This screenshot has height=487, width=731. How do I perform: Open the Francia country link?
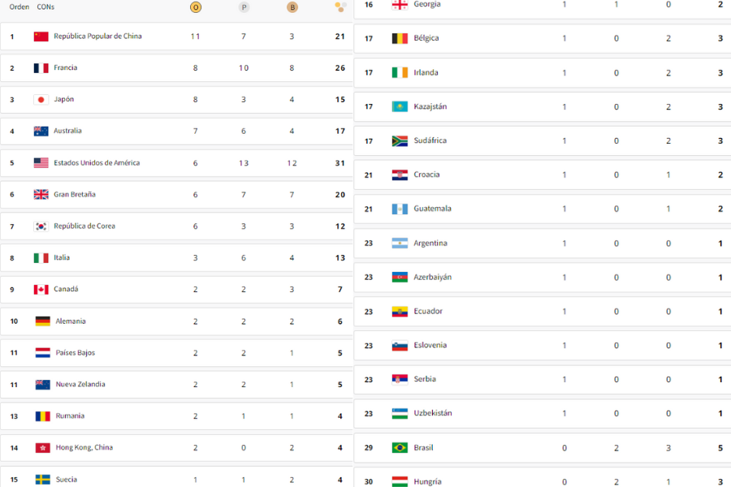coord(65,67)
